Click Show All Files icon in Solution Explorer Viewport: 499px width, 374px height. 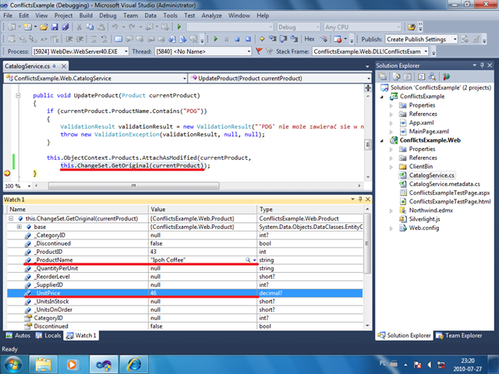[x=397, y=76]
